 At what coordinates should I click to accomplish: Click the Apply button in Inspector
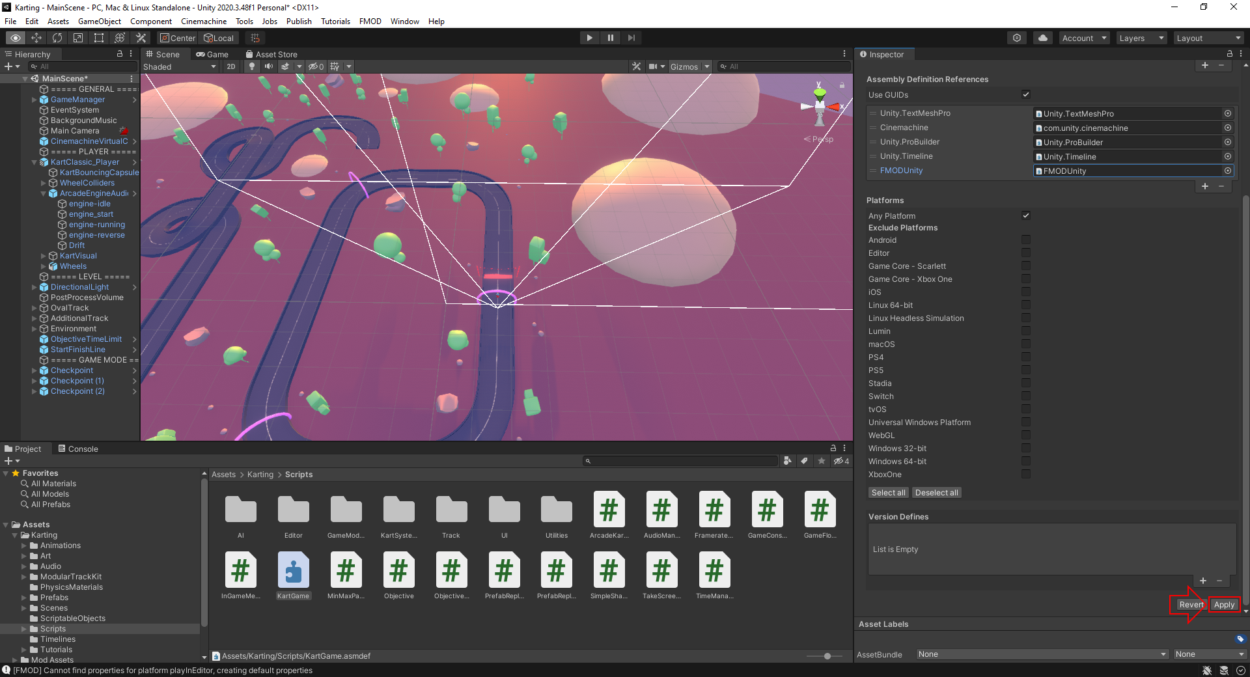[x=1223, y=605]
